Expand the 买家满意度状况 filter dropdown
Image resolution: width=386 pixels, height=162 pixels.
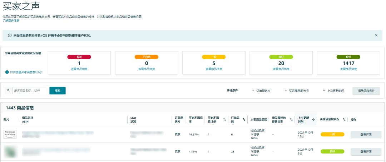[x=296, y=91]
